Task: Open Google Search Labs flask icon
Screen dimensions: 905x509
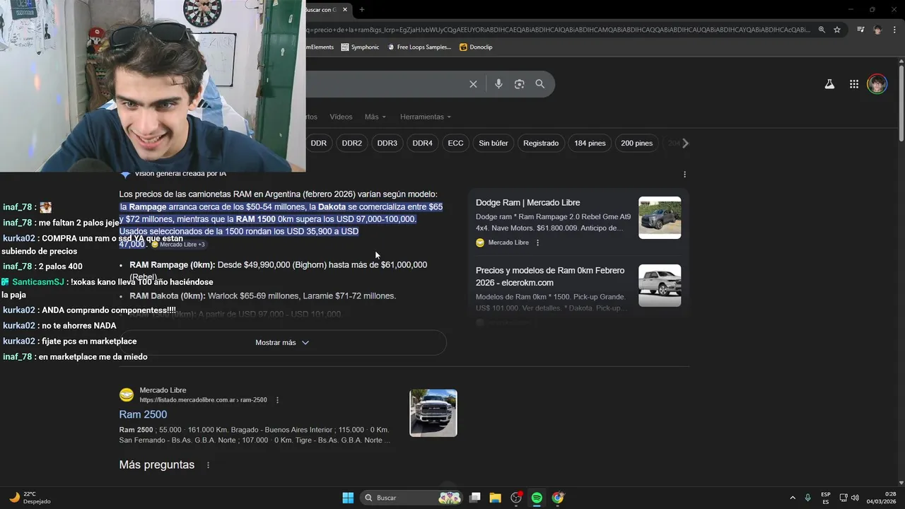Action: tap(829, 84)
